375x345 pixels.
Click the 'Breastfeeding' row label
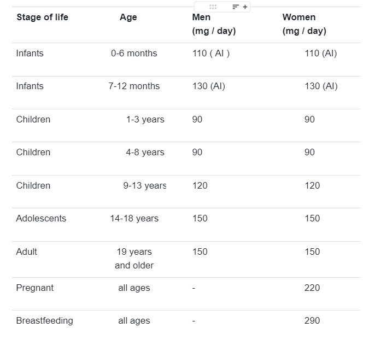pyautogui.click(x=44, y=321)
